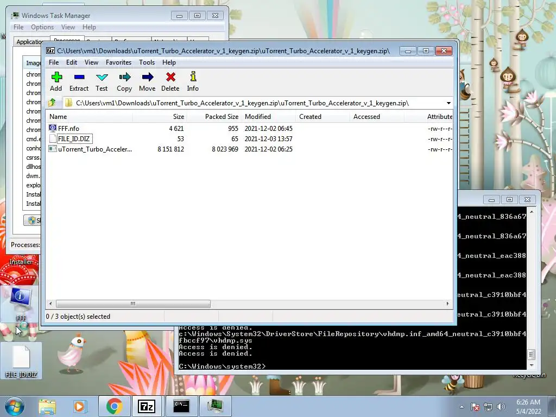Open the Tools menu
This screenshot has width=556, height=417.
tap(147, 62)
